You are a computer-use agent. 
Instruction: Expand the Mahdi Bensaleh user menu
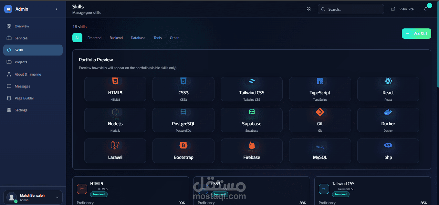33,197
